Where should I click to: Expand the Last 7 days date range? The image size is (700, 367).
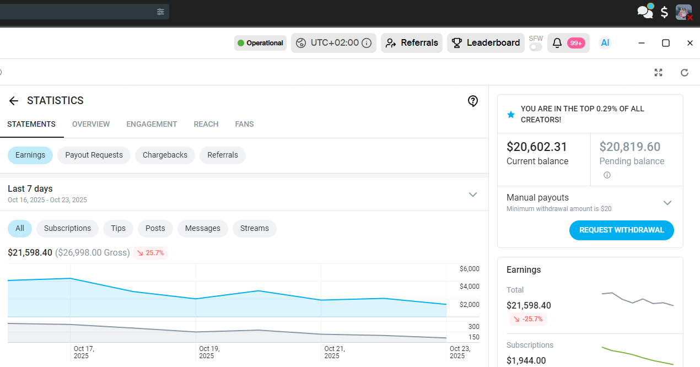pyautogui.click(x=472, y=195)
